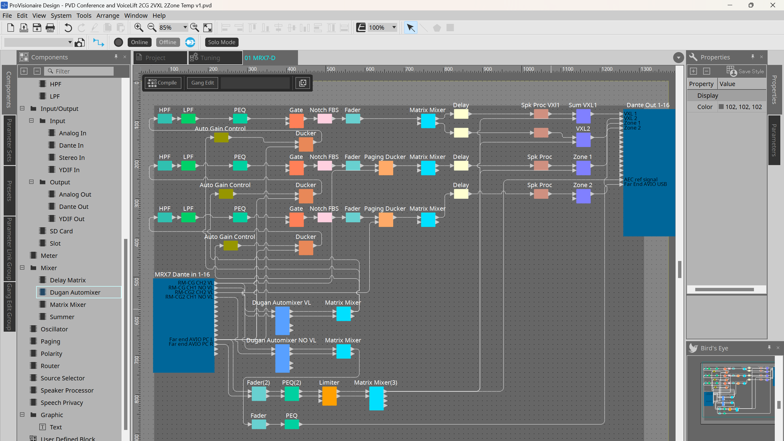This screenshot has width=784, height=441.
Task: Toggle the Offline mode button
Action: pyautogui.click(x=167, y=42)
